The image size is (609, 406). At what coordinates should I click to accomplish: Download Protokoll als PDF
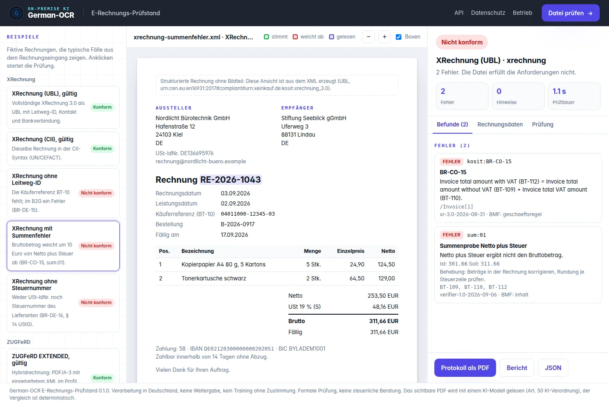[465, 368]
